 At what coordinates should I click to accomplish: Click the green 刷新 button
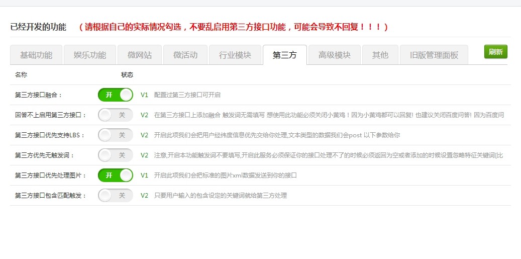495,52
